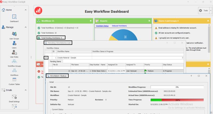Open the Workflows icon in sidebar
The width and height of the screenshot is (213, 114).
(x=14, y=71)
